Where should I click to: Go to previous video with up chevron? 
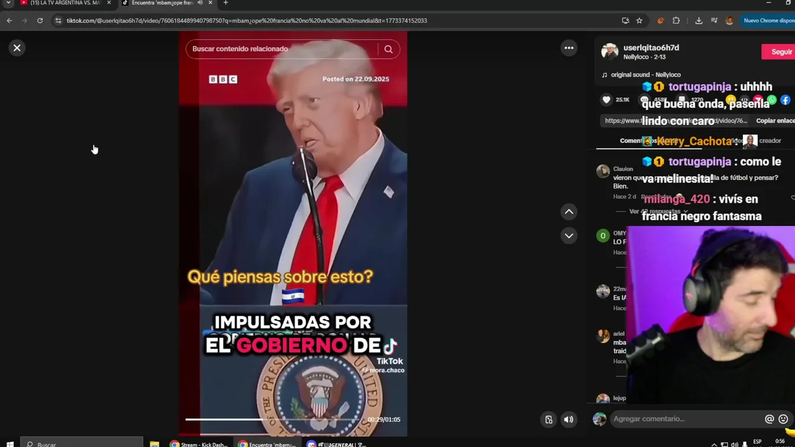[x=569, y=212]
